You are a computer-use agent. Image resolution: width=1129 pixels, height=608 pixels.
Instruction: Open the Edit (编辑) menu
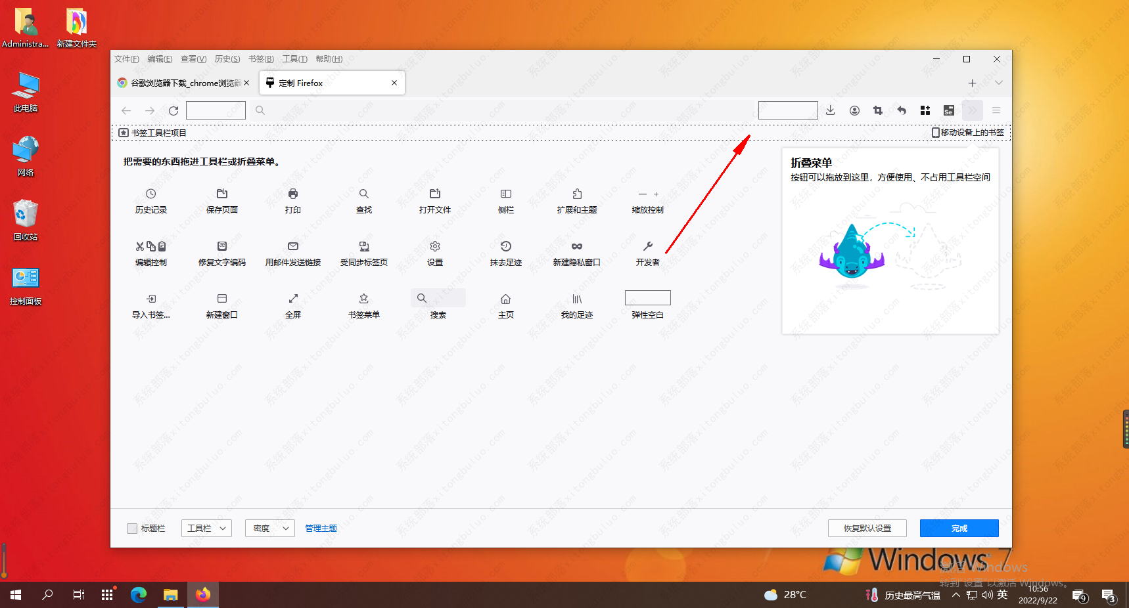(160, 59)
